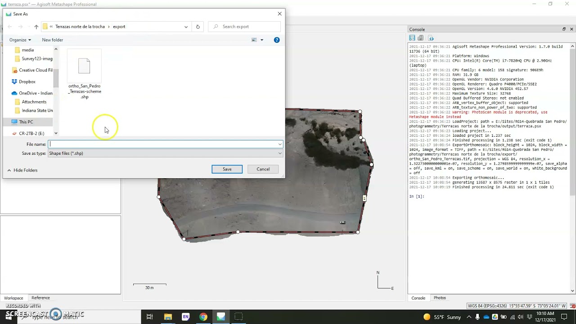Open File Explorer from taskbar
The height and width of the screenshot is (324, 576).
[x=168, y=317]
